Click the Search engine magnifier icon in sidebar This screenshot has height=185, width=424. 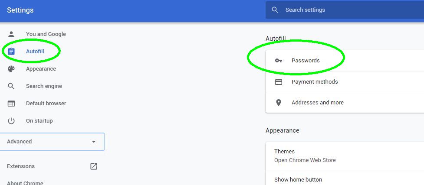tap(11, 86)
